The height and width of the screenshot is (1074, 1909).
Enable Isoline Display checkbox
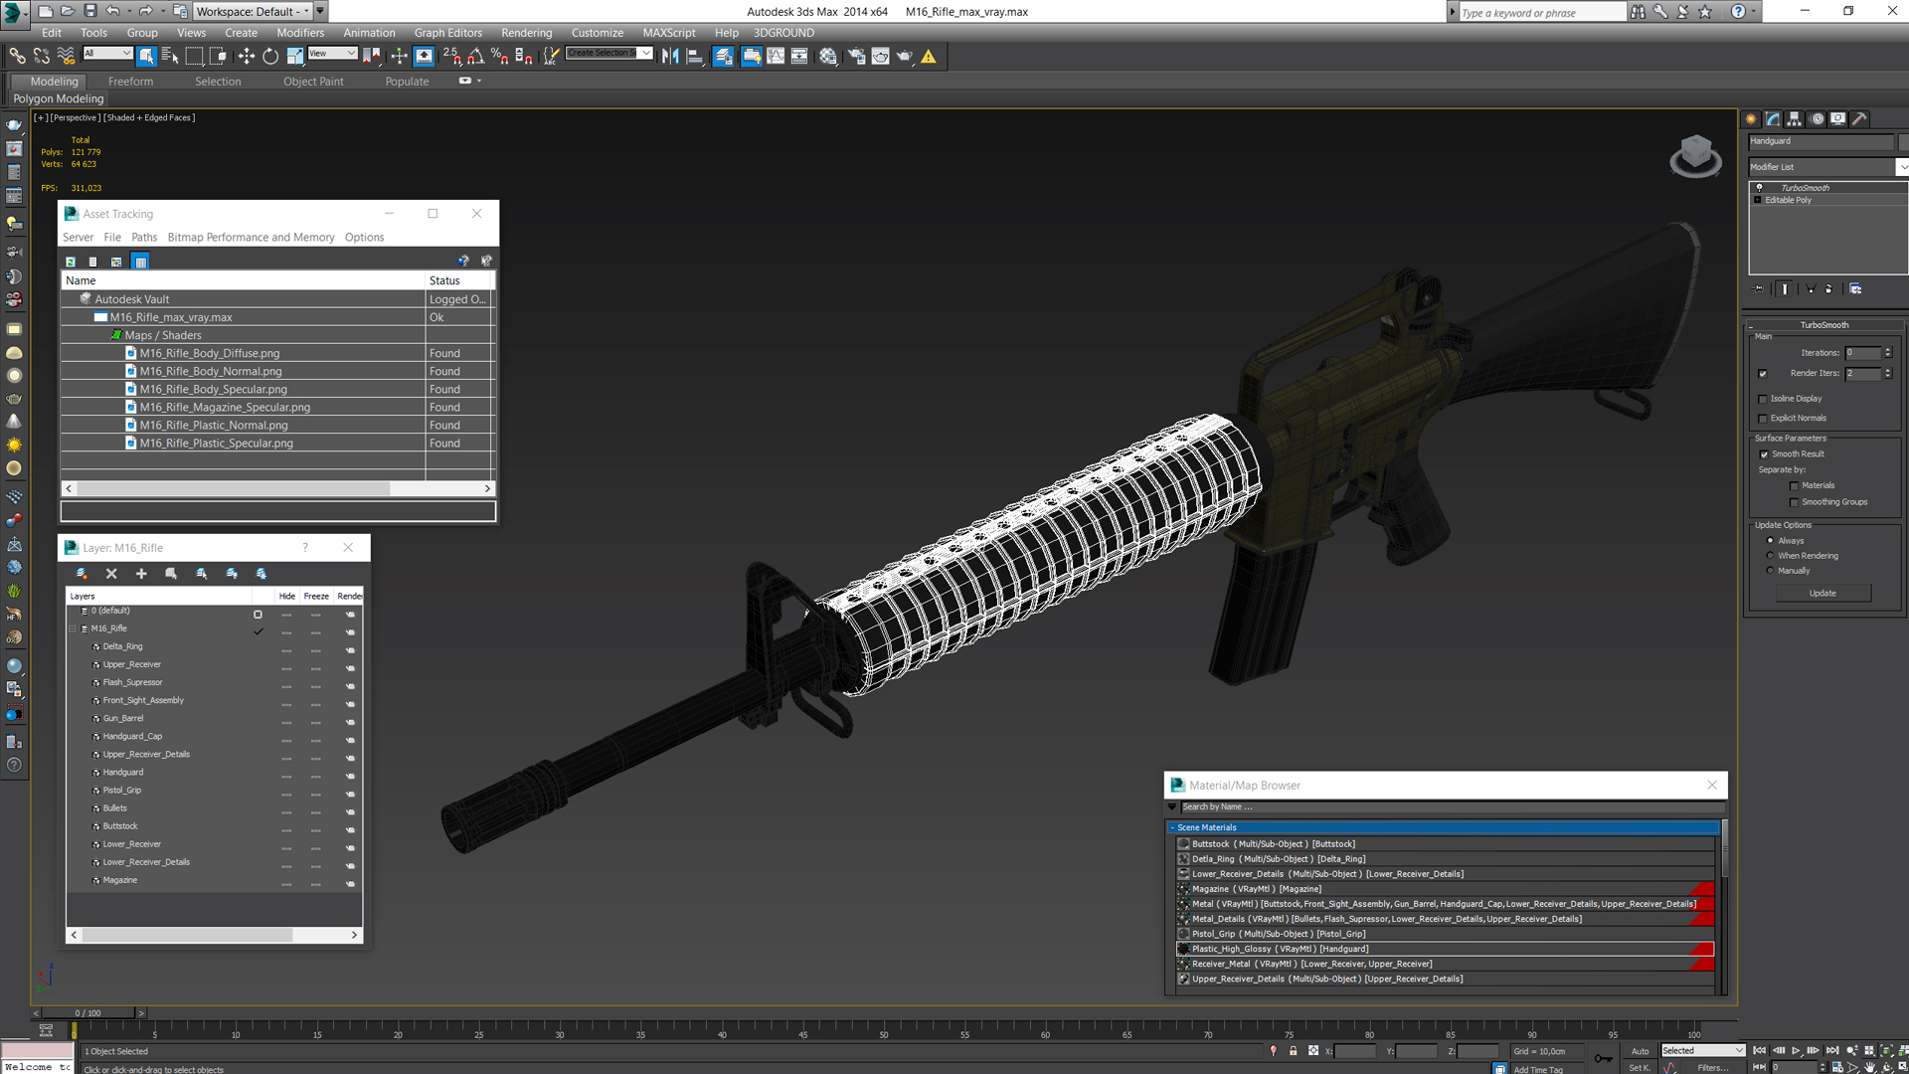[x=1763, y=399]
